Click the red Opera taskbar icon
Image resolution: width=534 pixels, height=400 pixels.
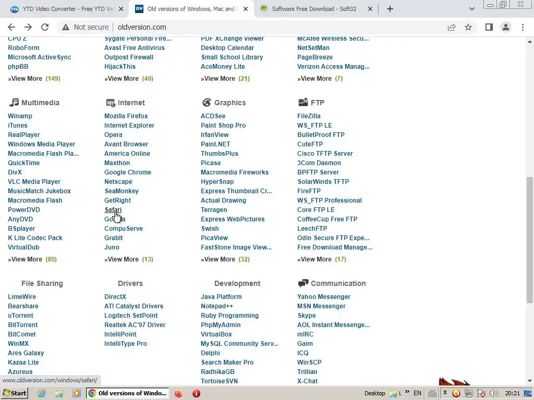(x=196, y=394)
